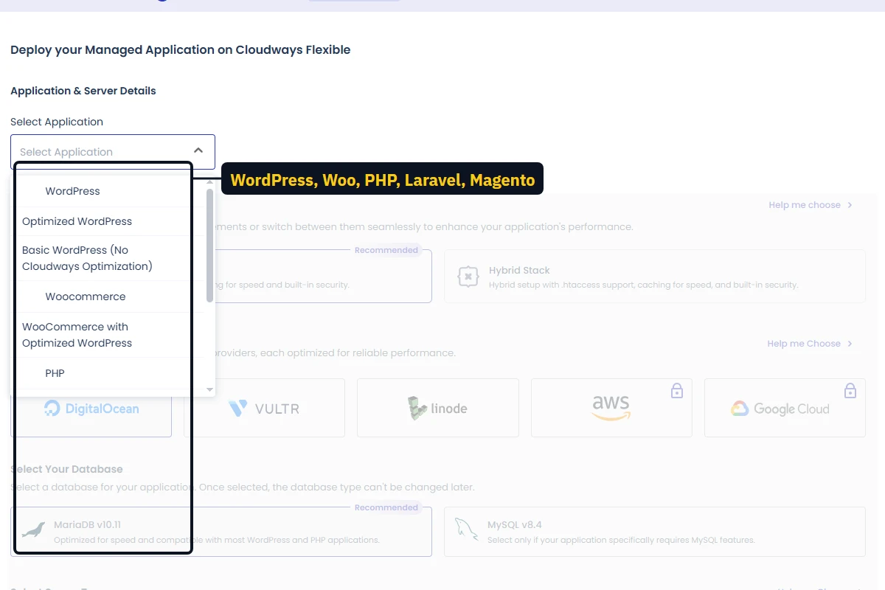Open Help me choose link for stack

tap(811, 205)
